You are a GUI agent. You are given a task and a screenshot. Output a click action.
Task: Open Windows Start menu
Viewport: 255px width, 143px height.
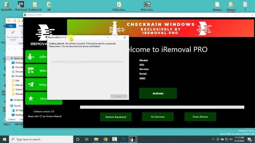(x=4, y=139)
